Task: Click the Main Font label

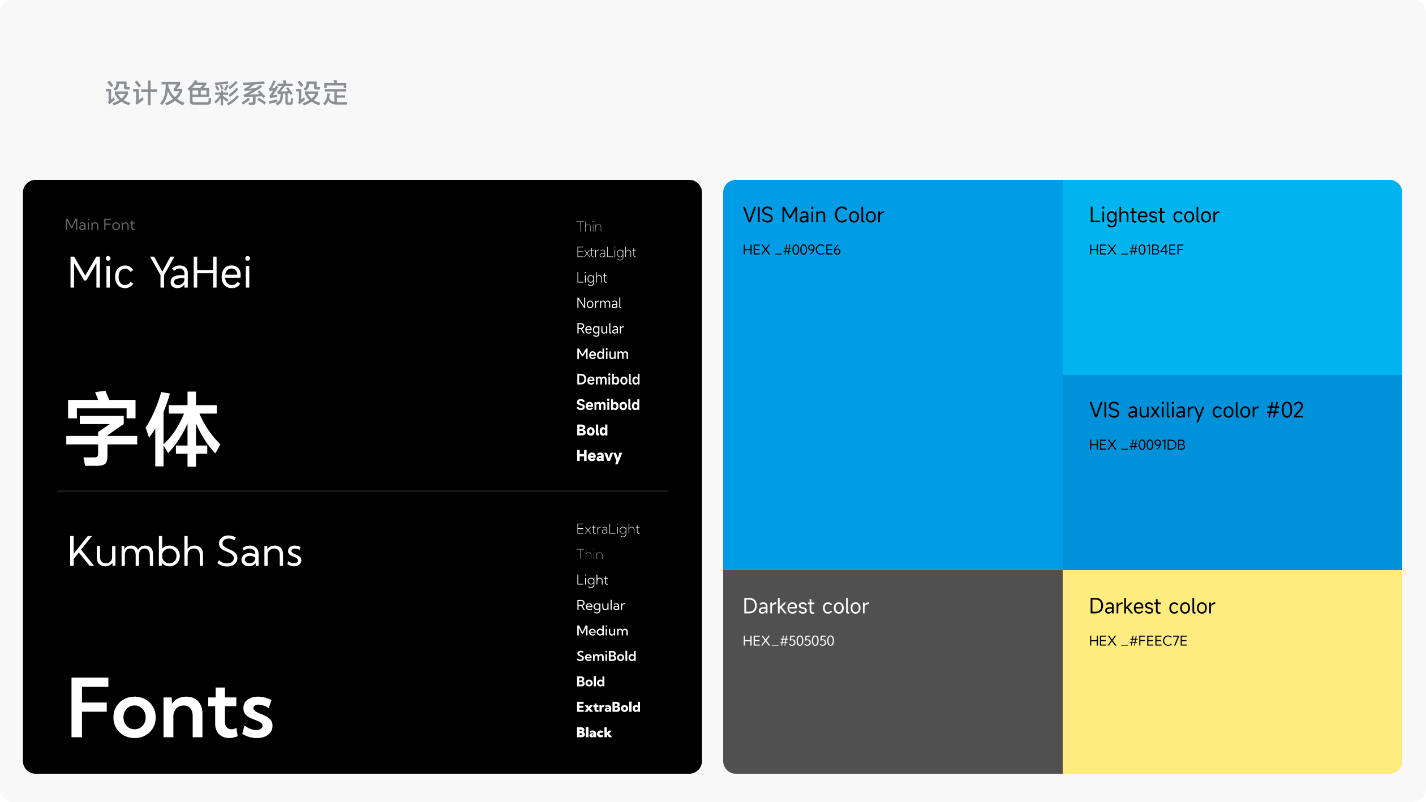Action: point(100,225)
